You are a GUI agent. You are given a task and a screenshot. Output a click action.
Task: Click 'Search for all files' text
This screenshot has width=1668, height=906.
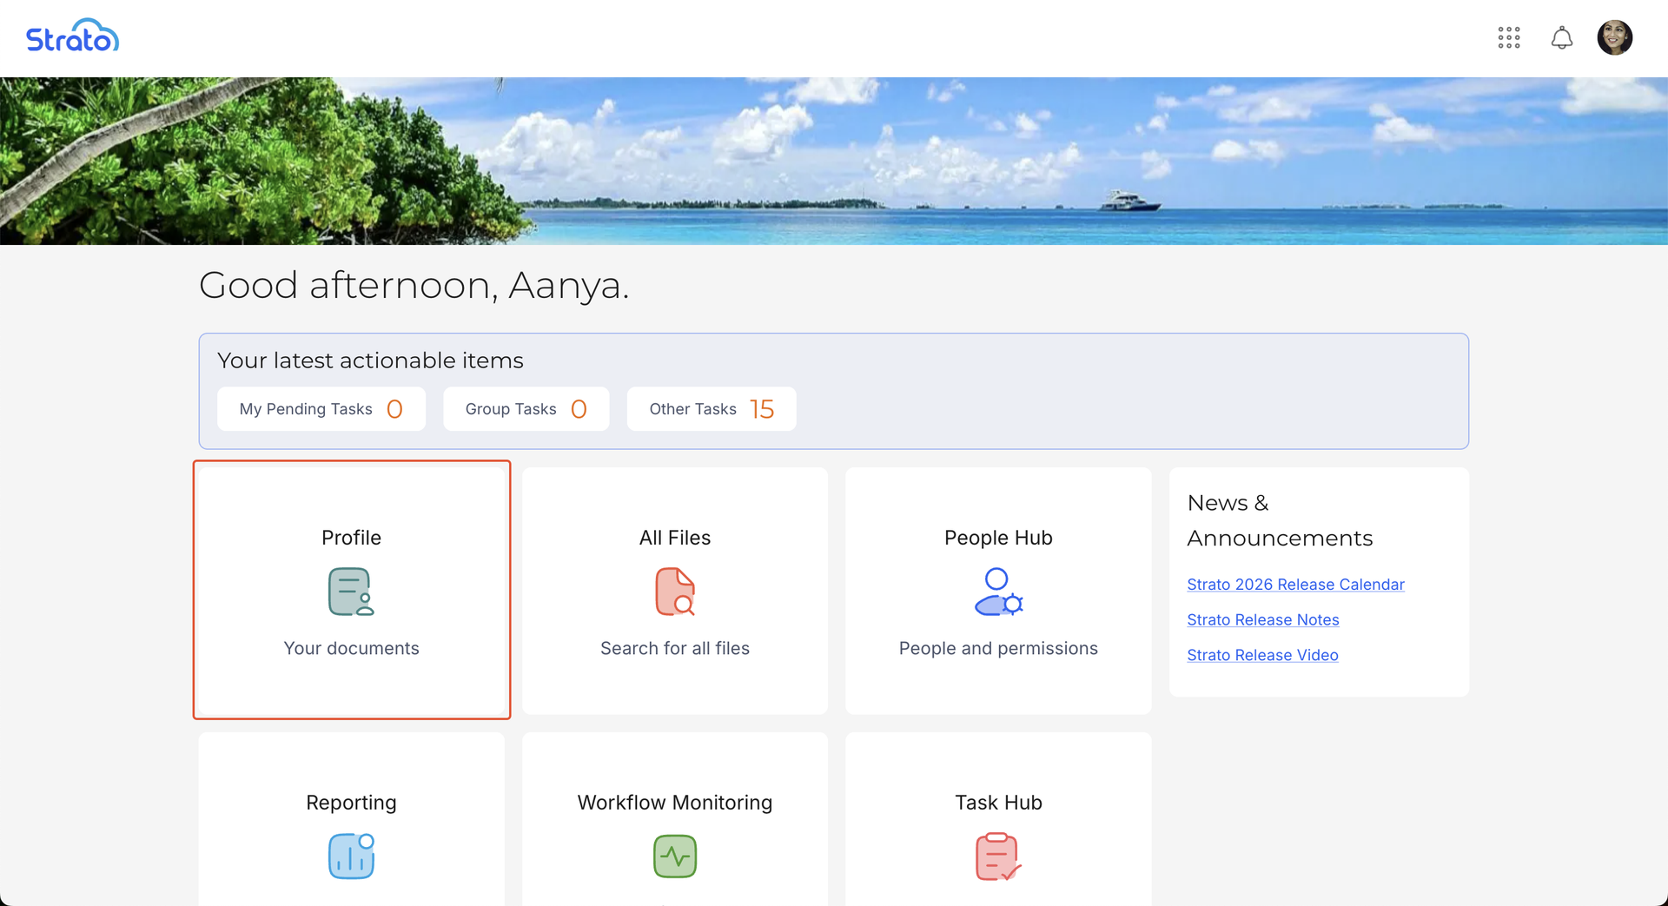pos(675,648)
